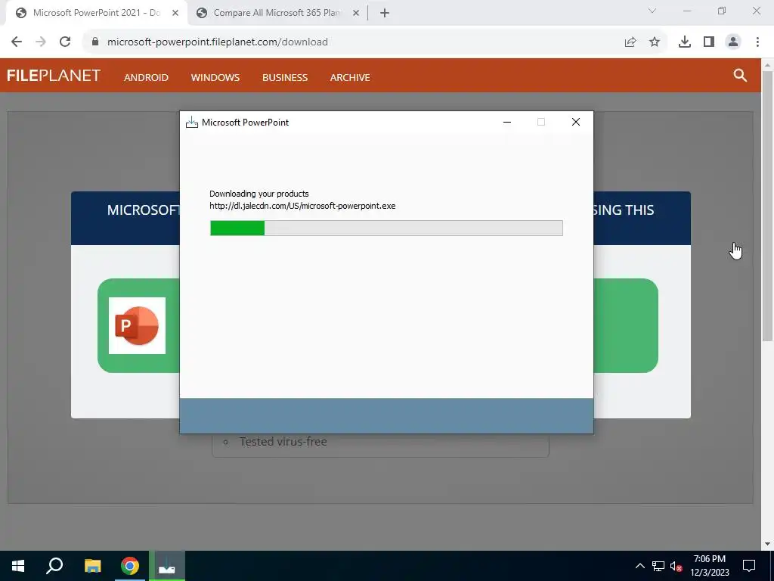The image size is (774, 581).
Task: Click the page vertical scrollbar thumb
Action: tap(767, 205)
